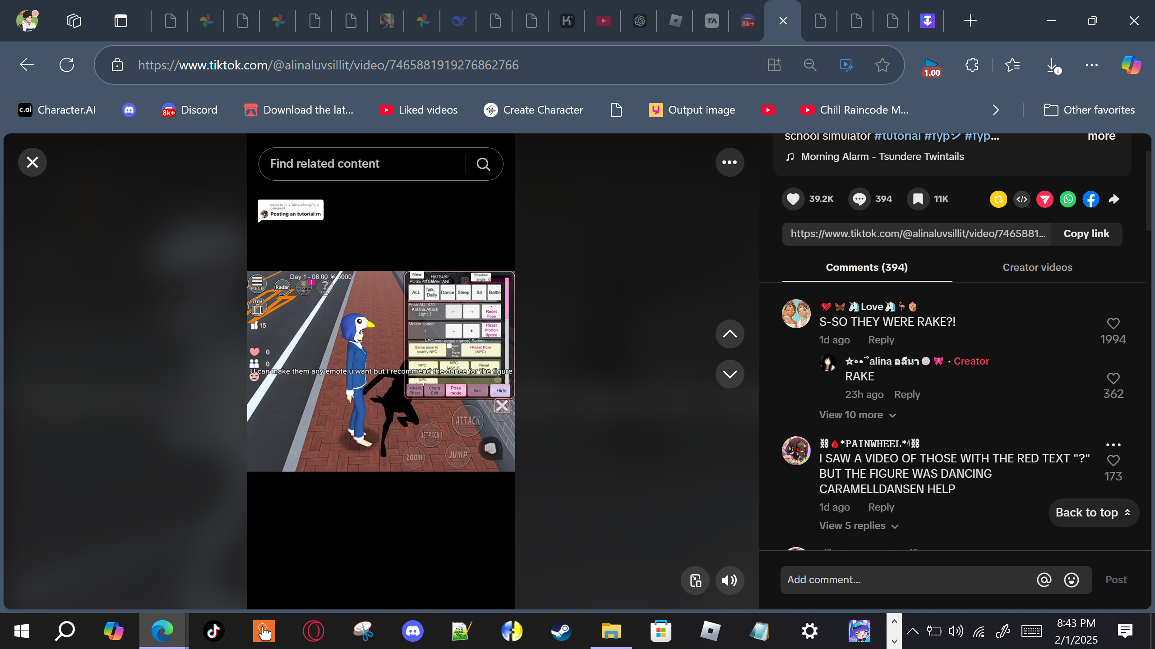Share the video via Facebook icon
Viewport: 1155px width, 649px height.
coord(1090,199)
